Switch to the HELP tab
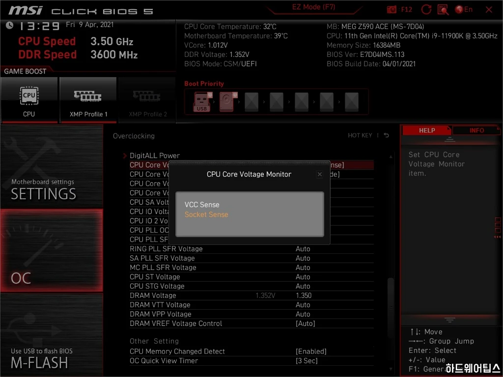This screenshot has height=377, width=503. pos(427,130)
